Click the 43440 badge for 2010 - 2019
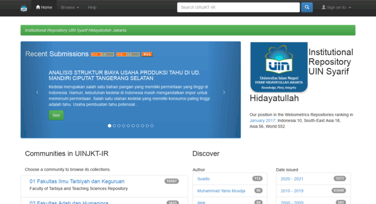This screenshot has width=376, height=204. pos(339,190)
